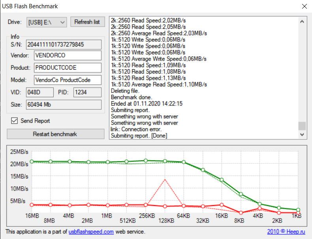Click the PID field showing 1234
Viewport: 312px width, 239px height.
[87, 93]
